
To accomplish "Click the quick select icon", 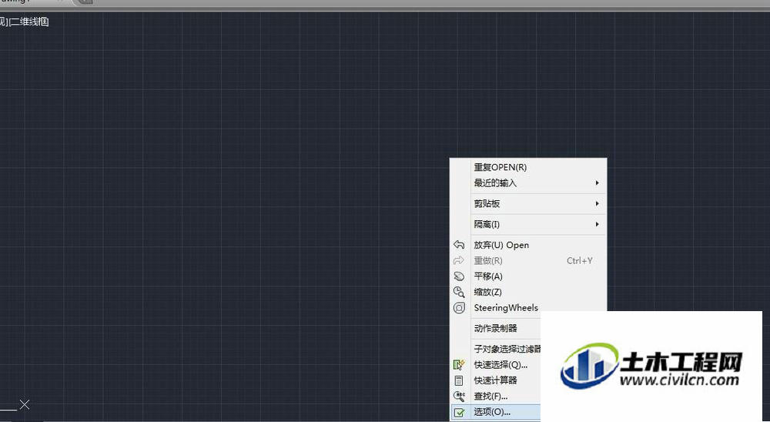I will point(459,364).
